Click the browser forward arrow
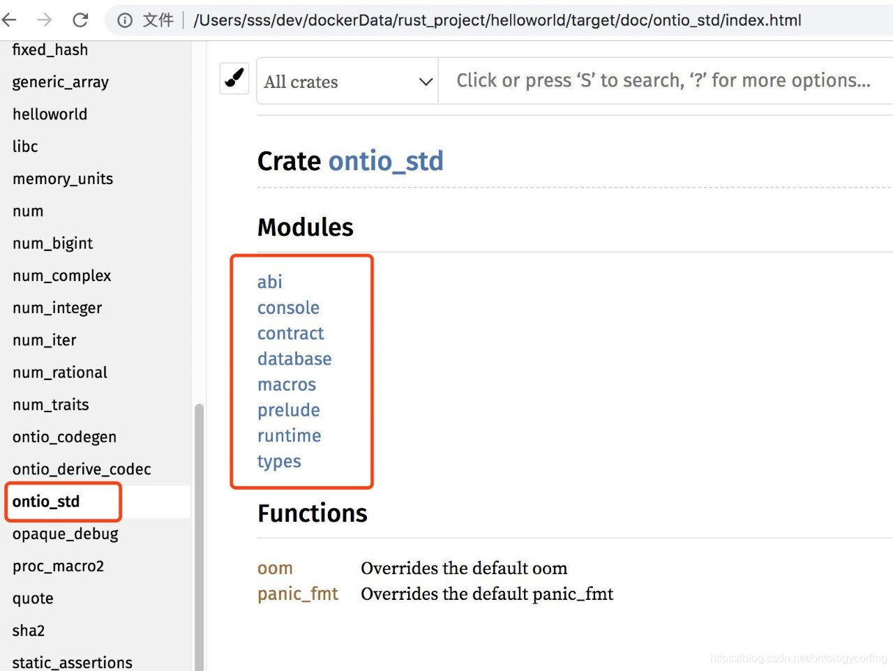893x671 pixels. (45, 20)
